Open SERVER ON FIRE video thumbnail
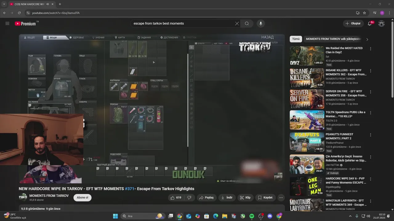The height and width of the screenshot is (221, 394). (307, 99)
